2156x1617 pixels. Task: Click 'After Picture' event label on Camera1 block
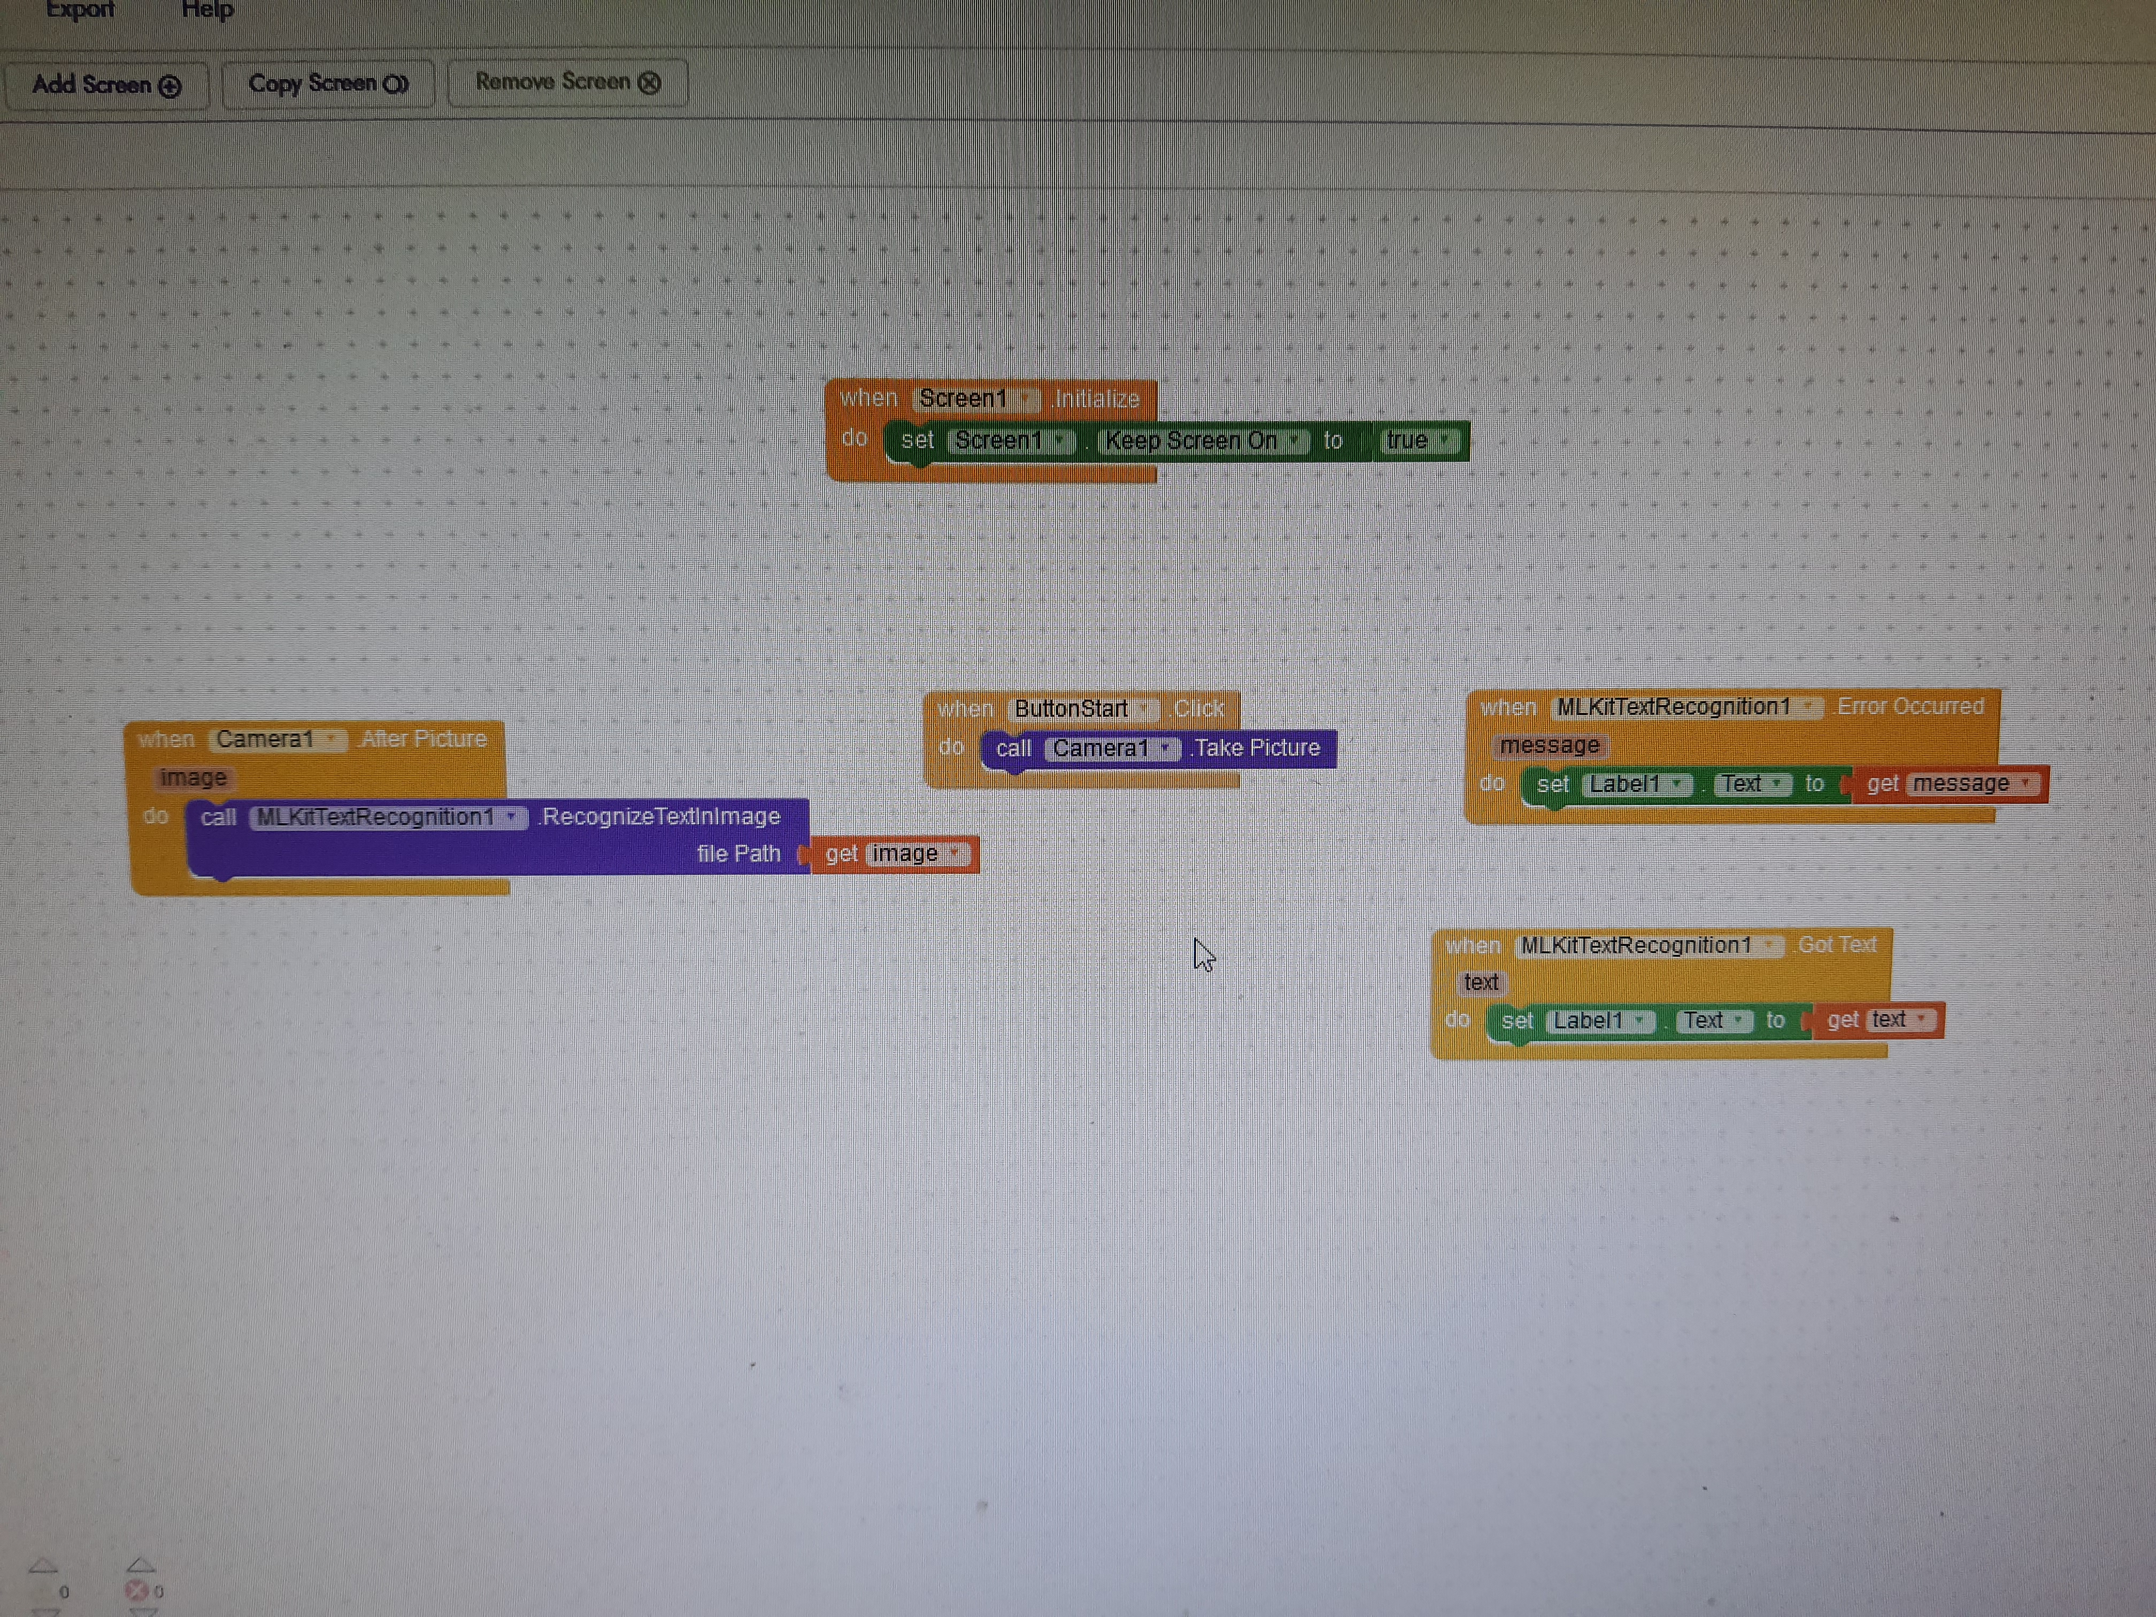click(423, 739)
